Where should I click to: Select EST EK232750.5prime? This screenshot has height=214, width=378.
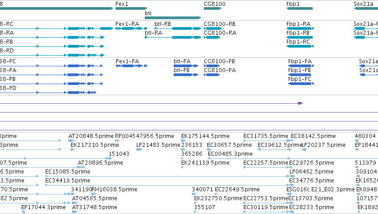pyautogui.click(x=218, y=198)
